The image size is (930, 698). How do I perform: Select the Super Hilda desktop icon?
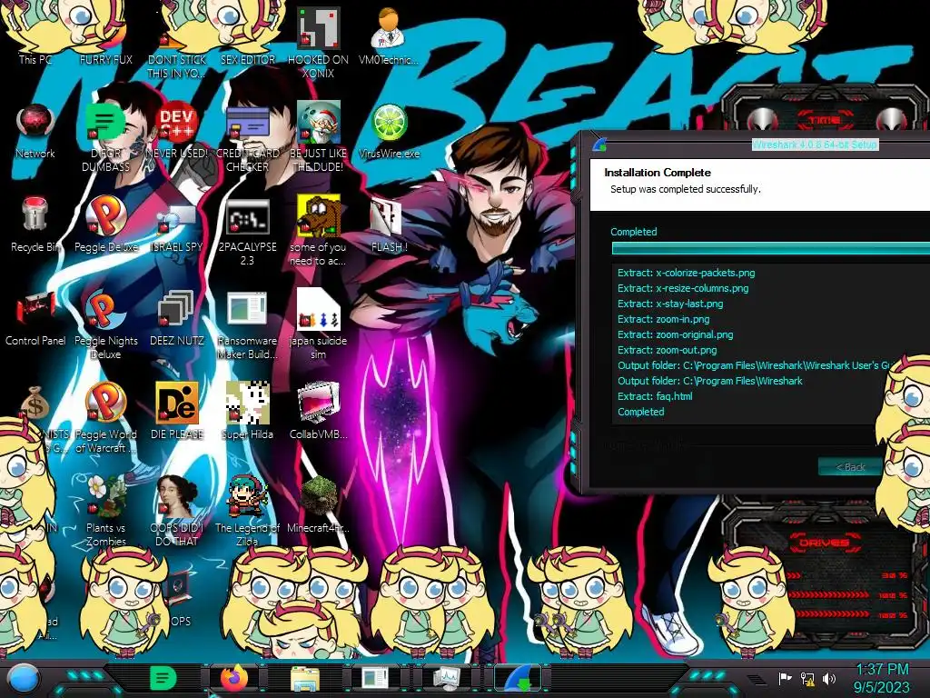tap(247, 412)
